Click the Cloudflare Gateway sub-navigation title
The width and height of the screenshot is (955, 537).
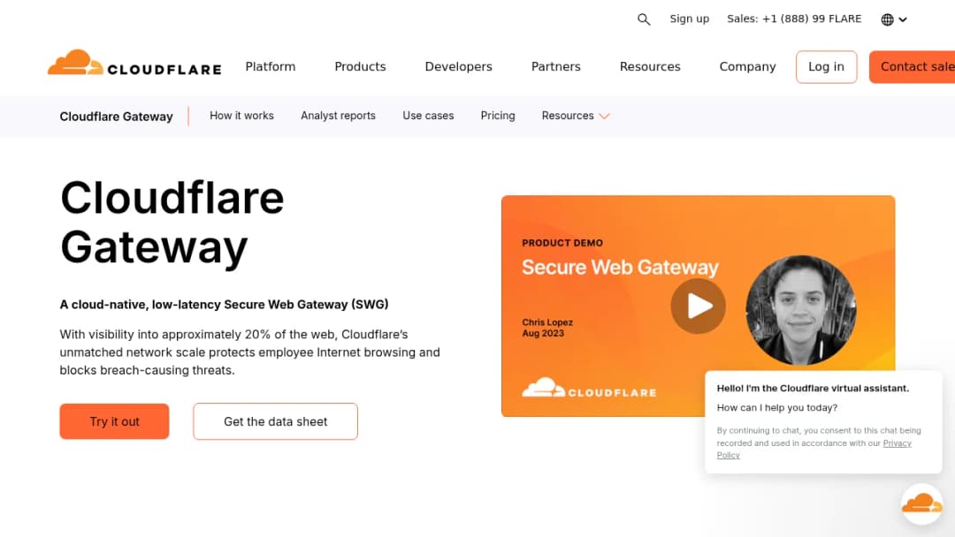pyautogui.click(x=117, y=117)
